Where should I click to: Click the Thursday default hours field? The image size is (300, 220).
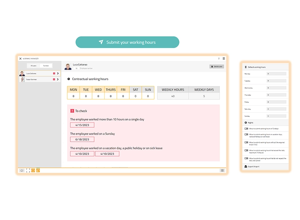pos(277,95)
